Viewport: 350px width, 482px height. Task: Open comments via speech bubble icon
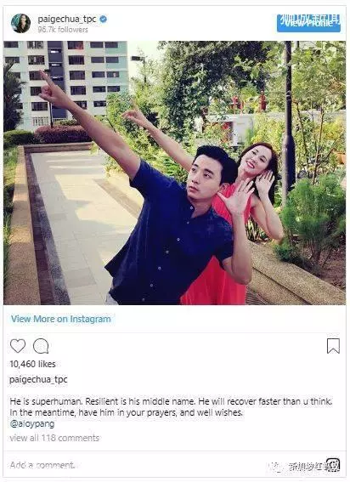41,346
